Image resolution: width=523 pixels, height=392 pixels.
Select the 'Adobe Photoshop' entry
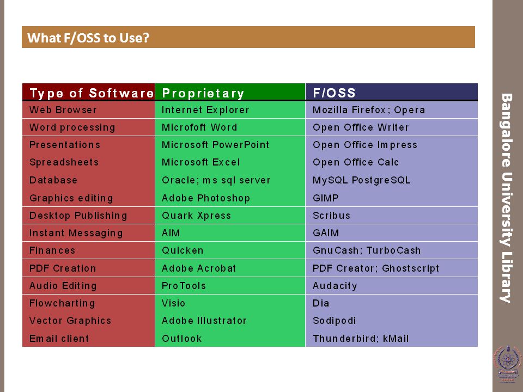(206, 198)
